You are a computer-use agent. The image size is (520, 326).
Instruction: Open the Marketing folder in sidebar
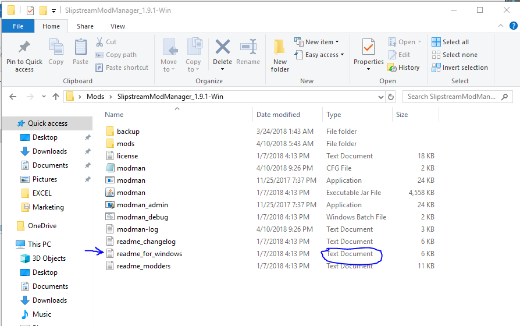click(48, 207)
